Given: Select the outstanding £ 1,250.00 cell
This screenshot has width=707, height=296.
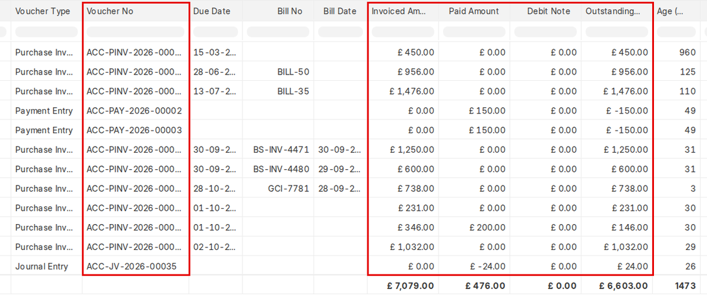Looking at the screenshot, I should (x=617, y=150).
